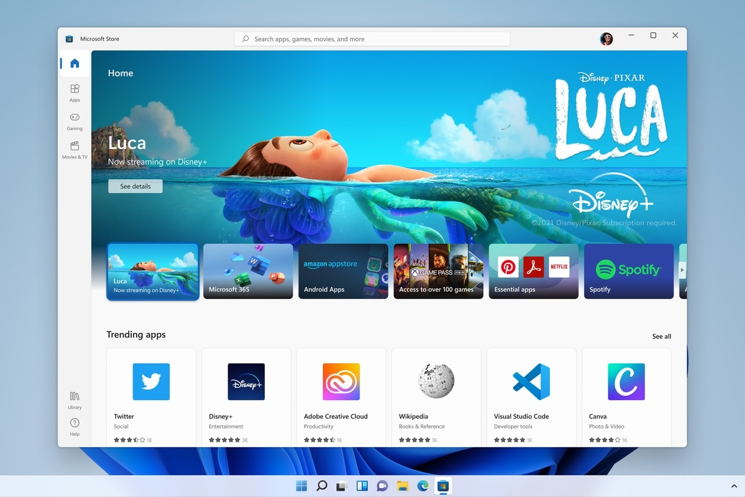Advance the carousel with the next arrow
This screenshot has height=497, width=745.
681,271
